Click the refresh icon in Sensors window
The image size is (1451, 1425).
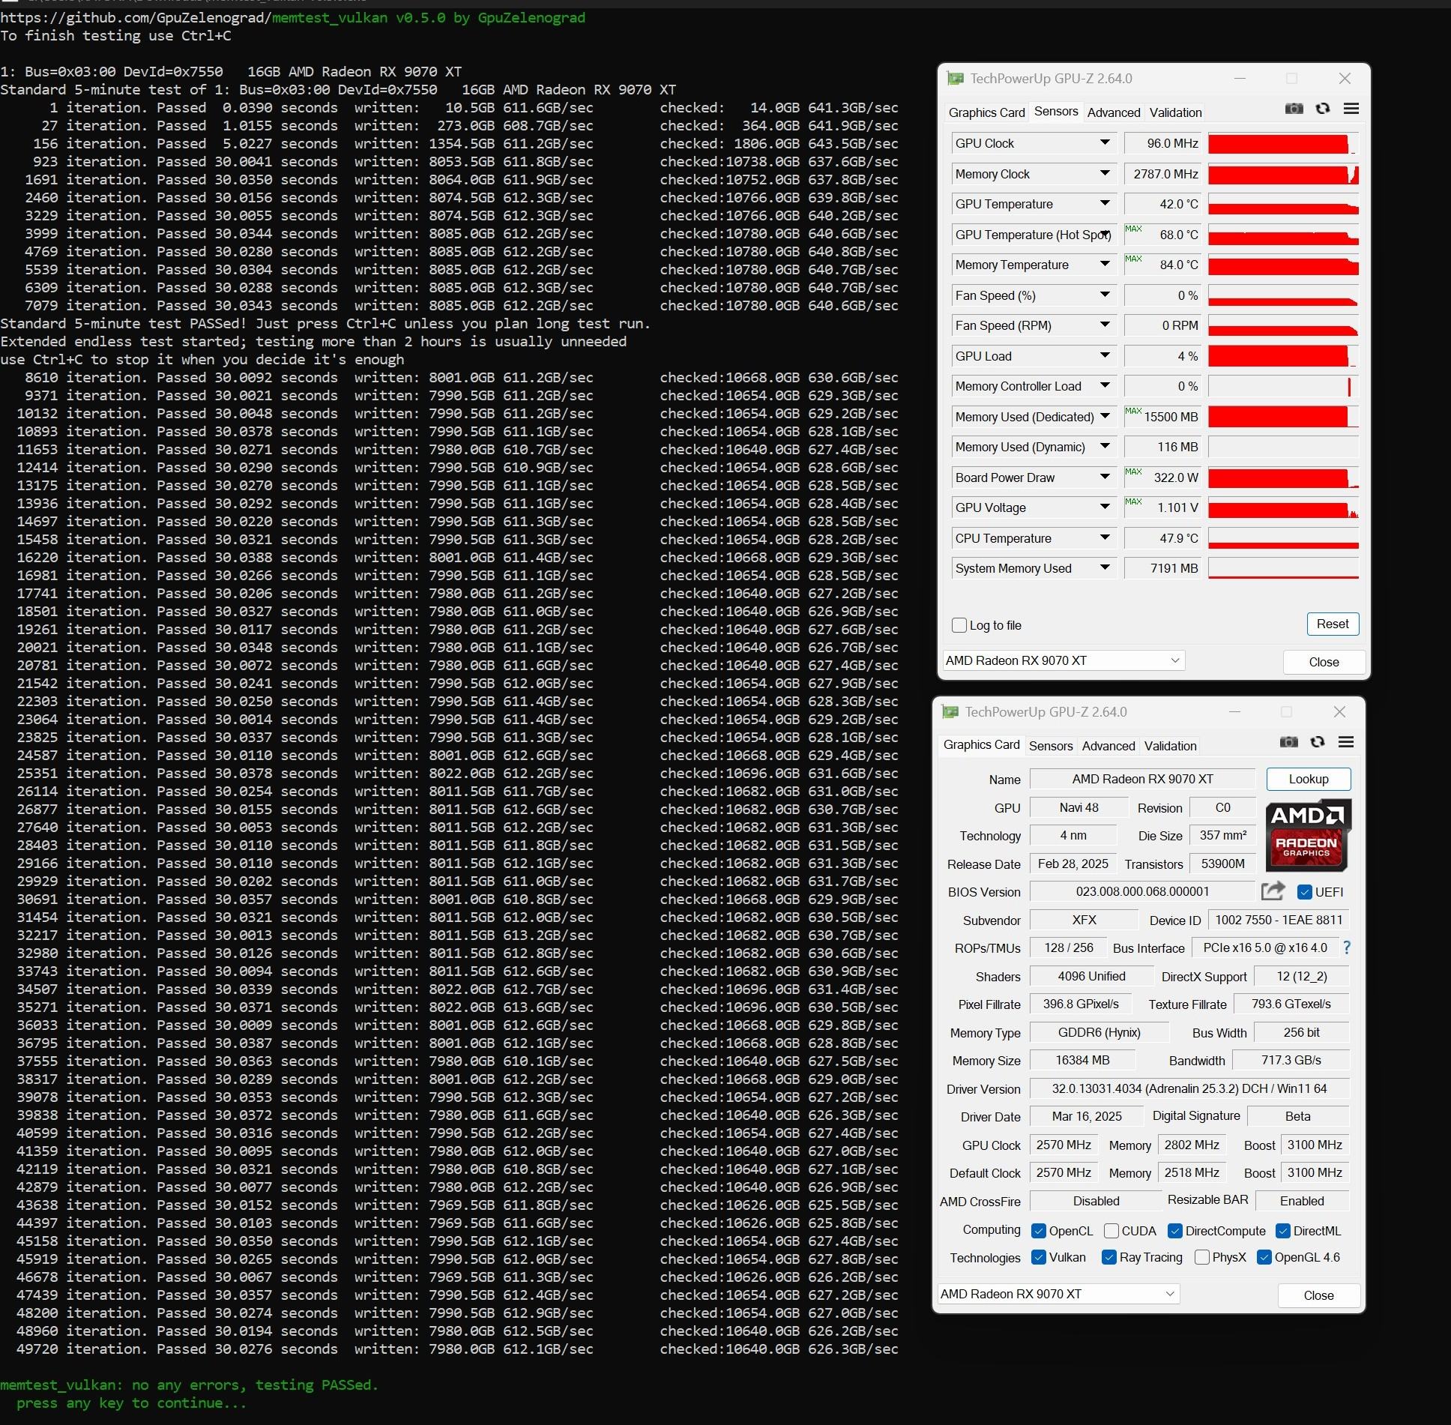[1323, 109]
